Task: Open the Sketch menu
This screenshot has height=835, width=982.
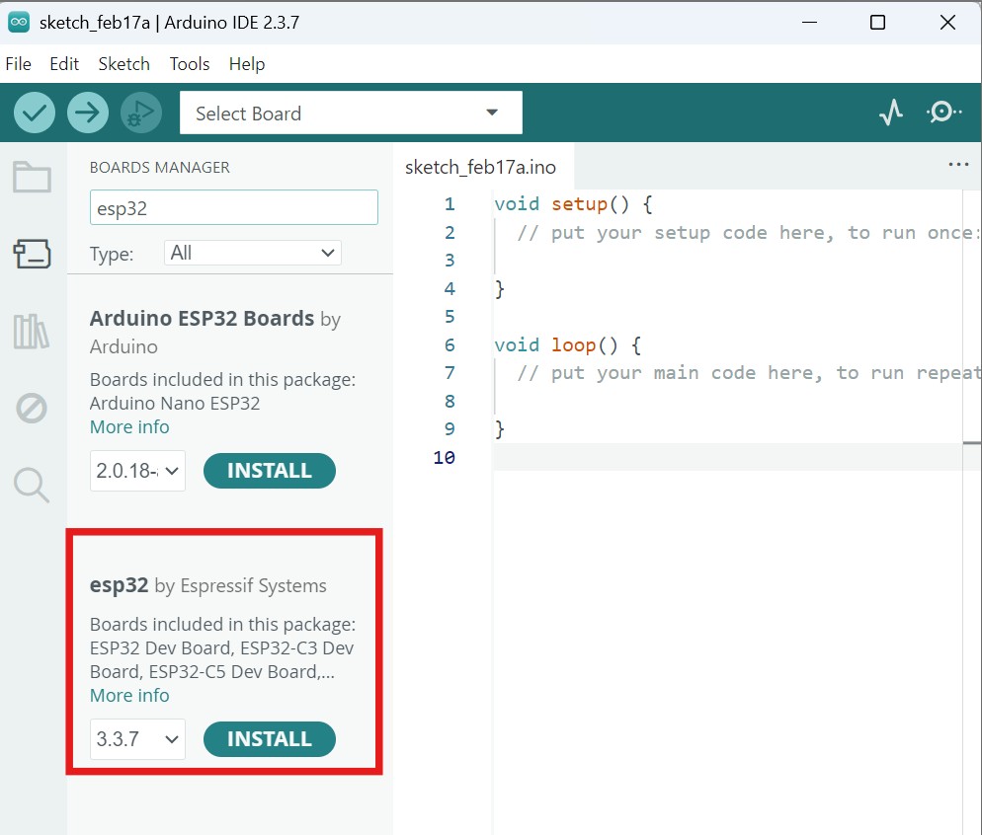Action: (x=124, y=64)
